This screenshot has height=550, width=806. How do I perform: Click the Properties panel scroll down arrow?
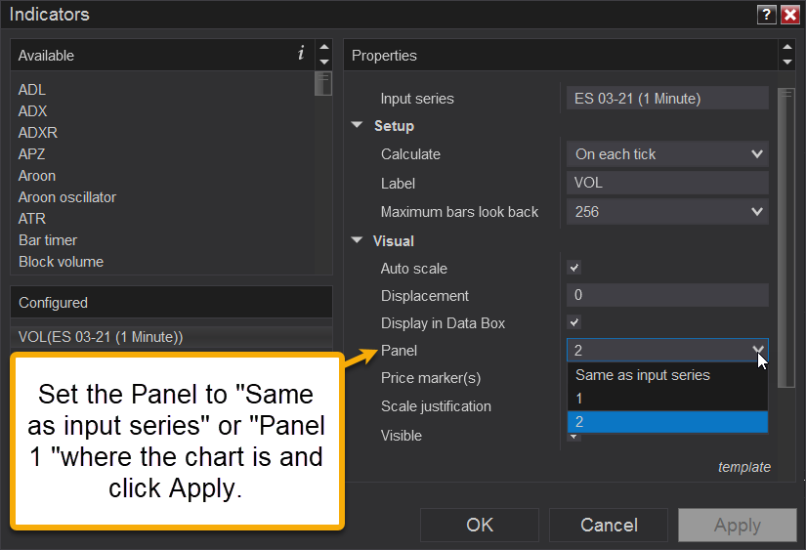click(x=787, y=63)
